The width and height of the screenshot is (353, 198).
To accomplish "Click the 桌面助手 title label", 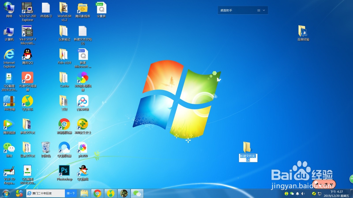I will [226, 10].
